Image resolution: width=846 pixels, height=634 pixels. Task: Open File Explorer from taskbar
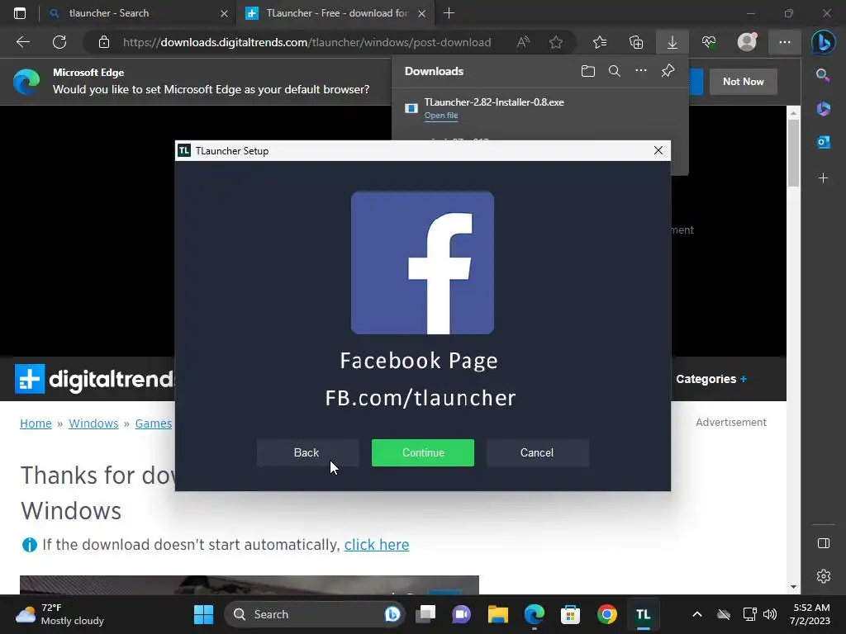[498, 614]
